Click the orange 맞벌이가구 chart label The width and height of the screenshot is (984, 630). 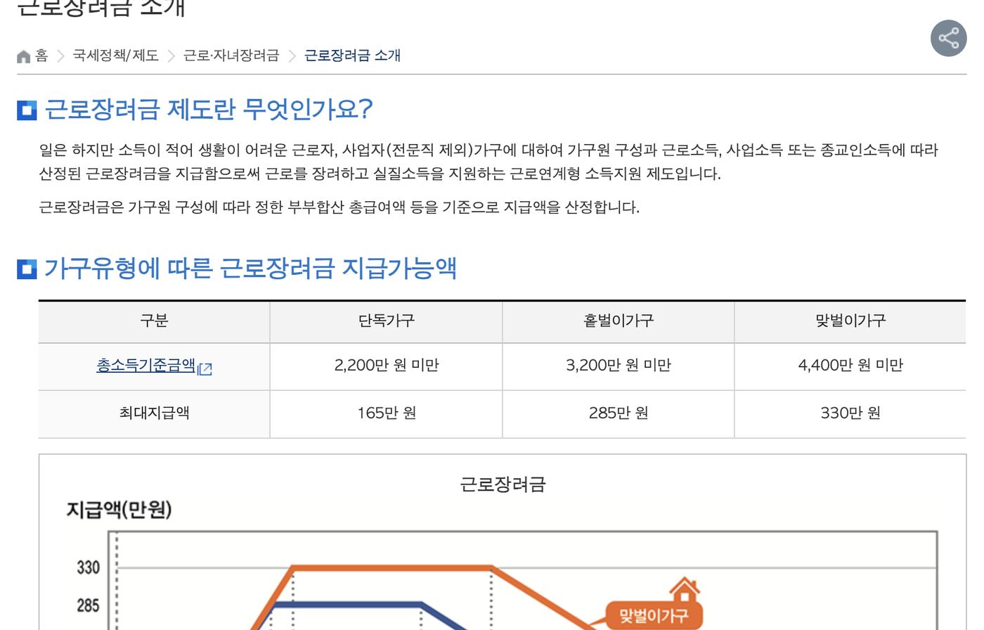coord(654,616)
